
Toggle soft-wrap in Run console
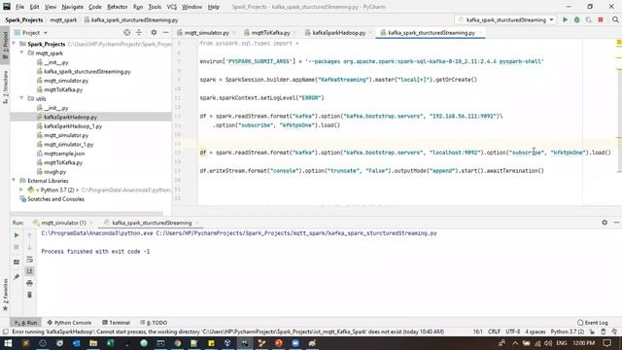coord(29,260)
